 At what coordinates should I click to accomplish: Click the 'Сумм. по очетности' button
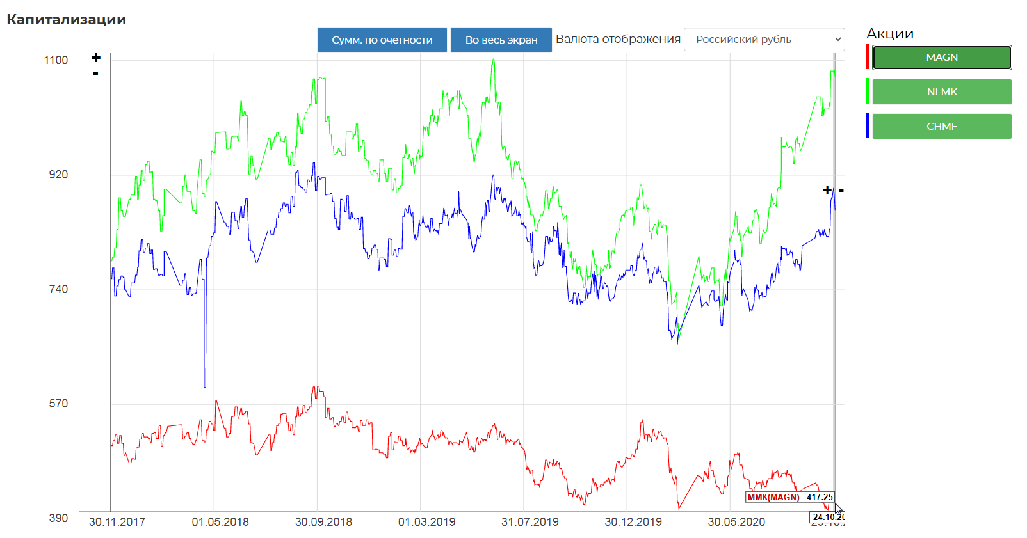(x=382, y=40)
